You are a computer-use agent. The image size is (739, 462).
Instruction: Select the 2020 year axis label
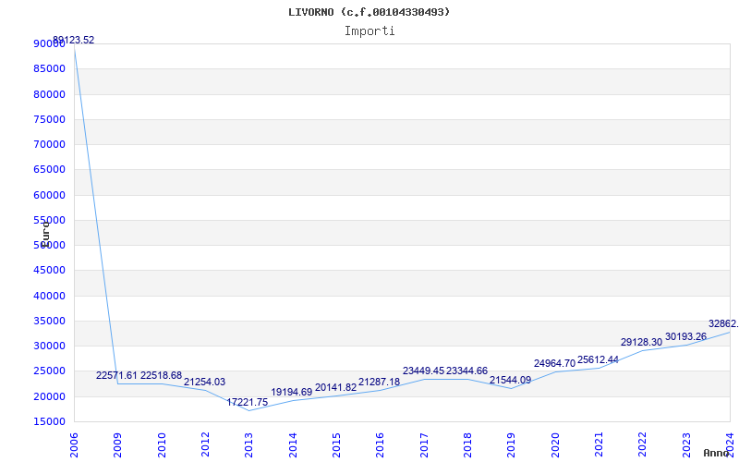555,445
